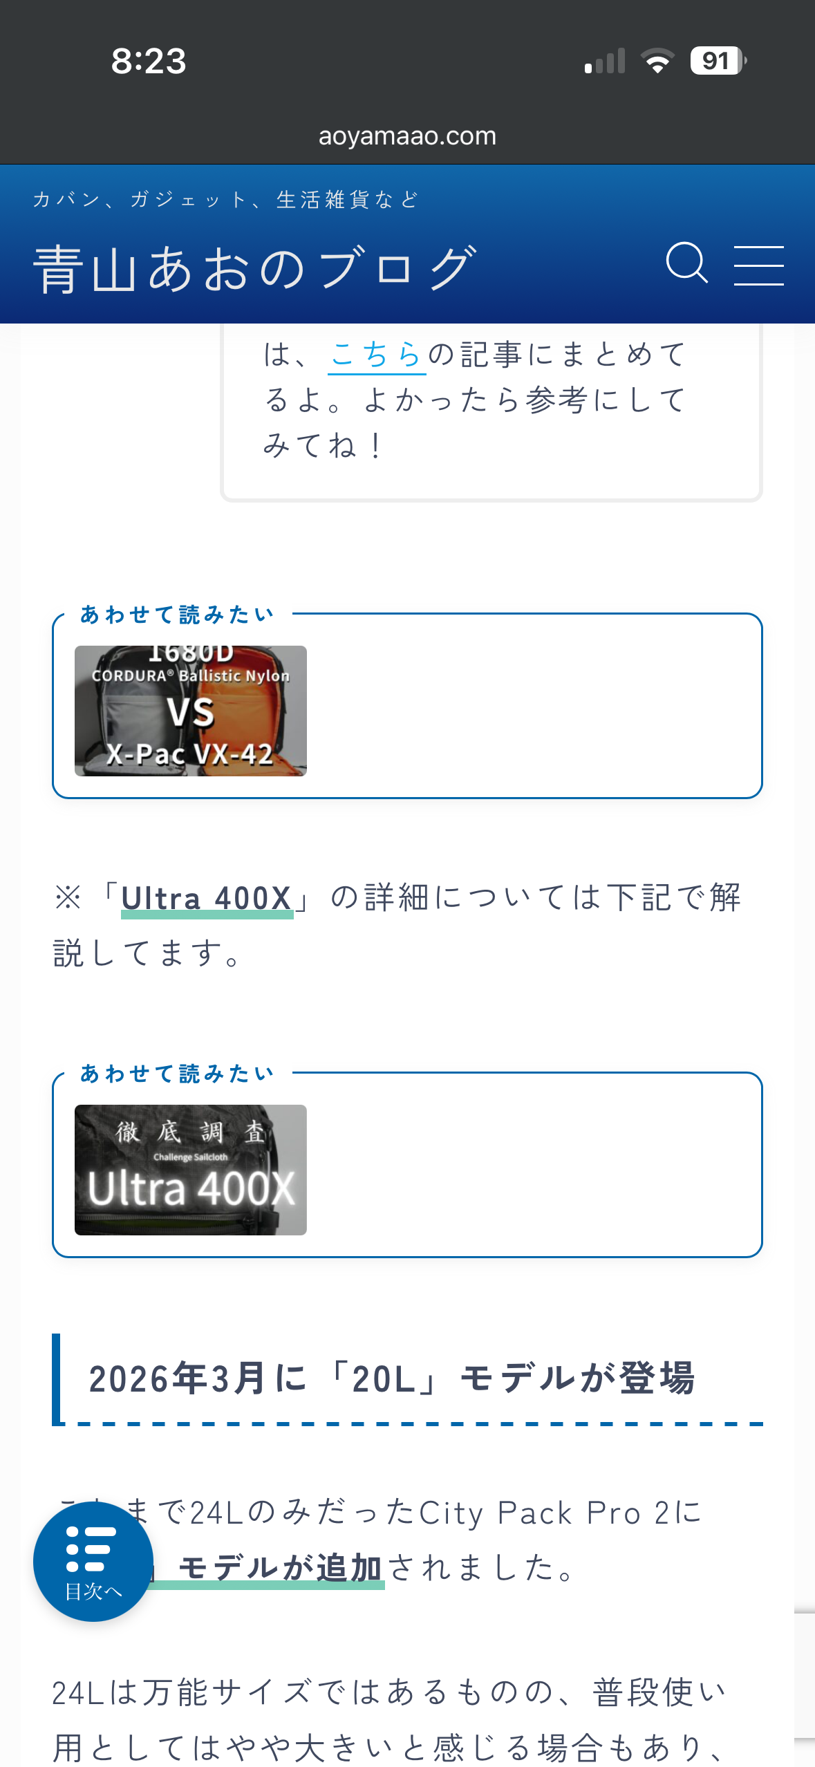The height and width of the screenshot is (1767, 815).
Task: Open the hamburger menu icon
Action: 758,265
